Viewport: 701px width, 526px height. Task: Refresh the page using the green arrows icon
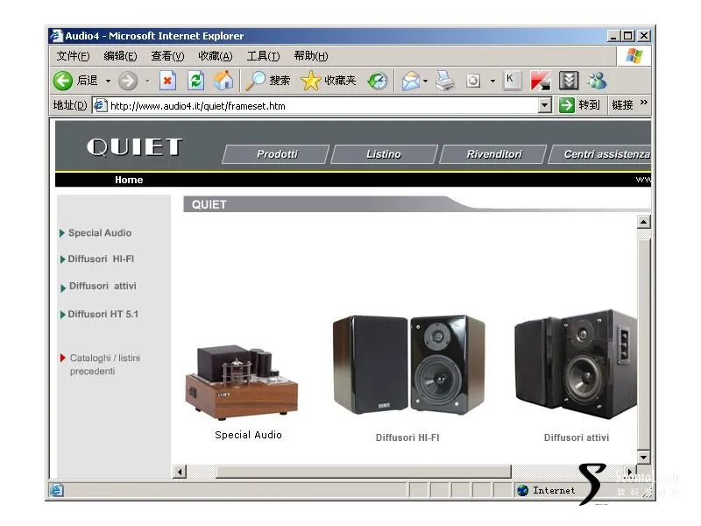(x=195, y=81)
